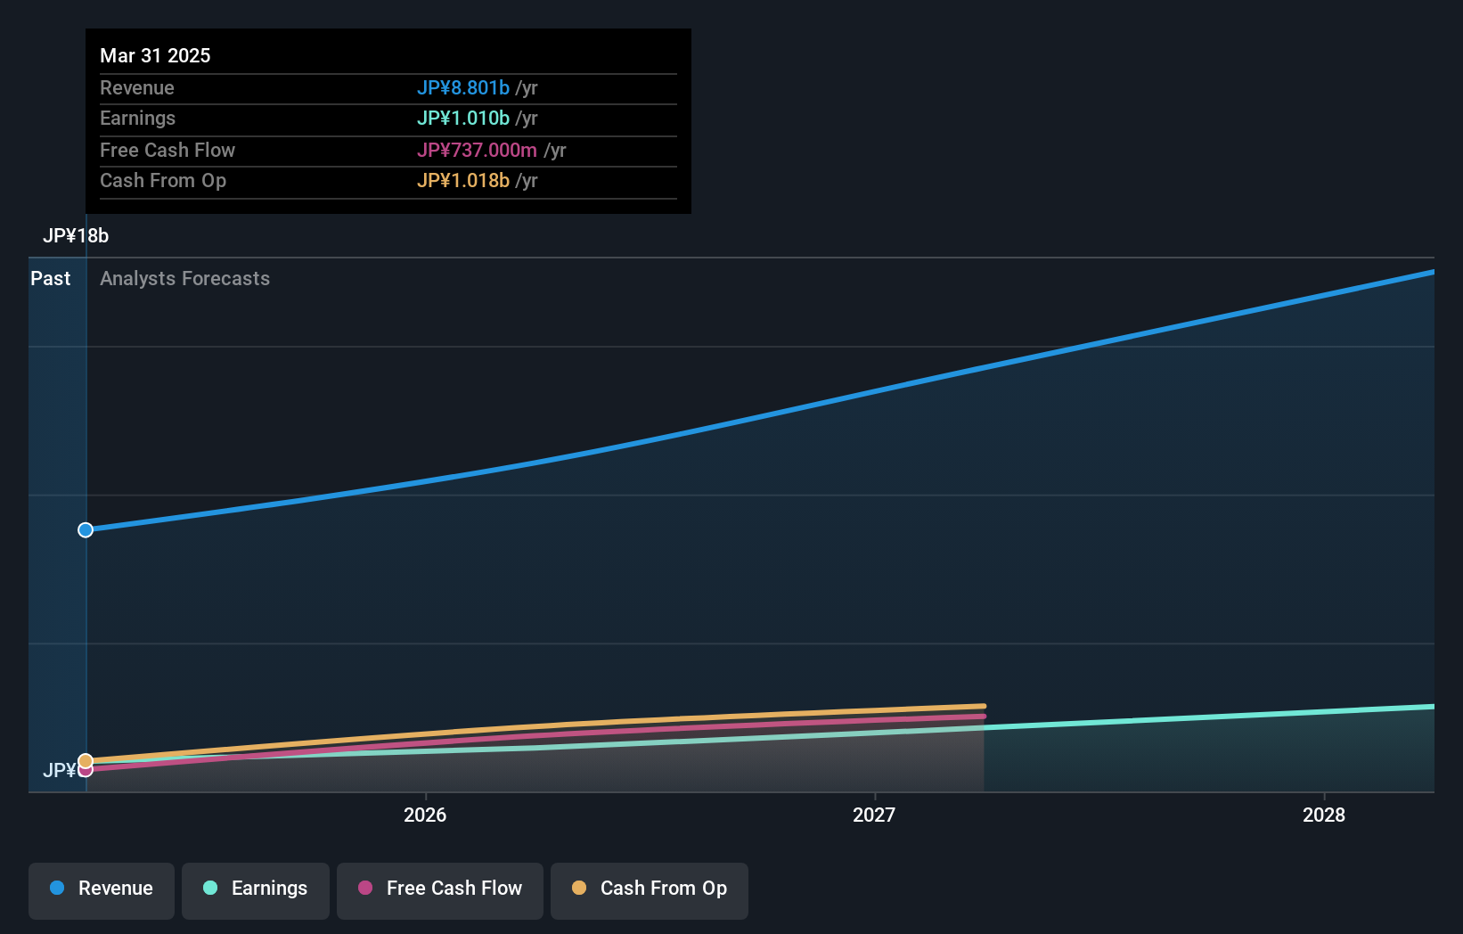Viewport: 1463px width, 934px height.
Task: Click the JP¥737.000m free cash flow value
Action: coord(477,150)
